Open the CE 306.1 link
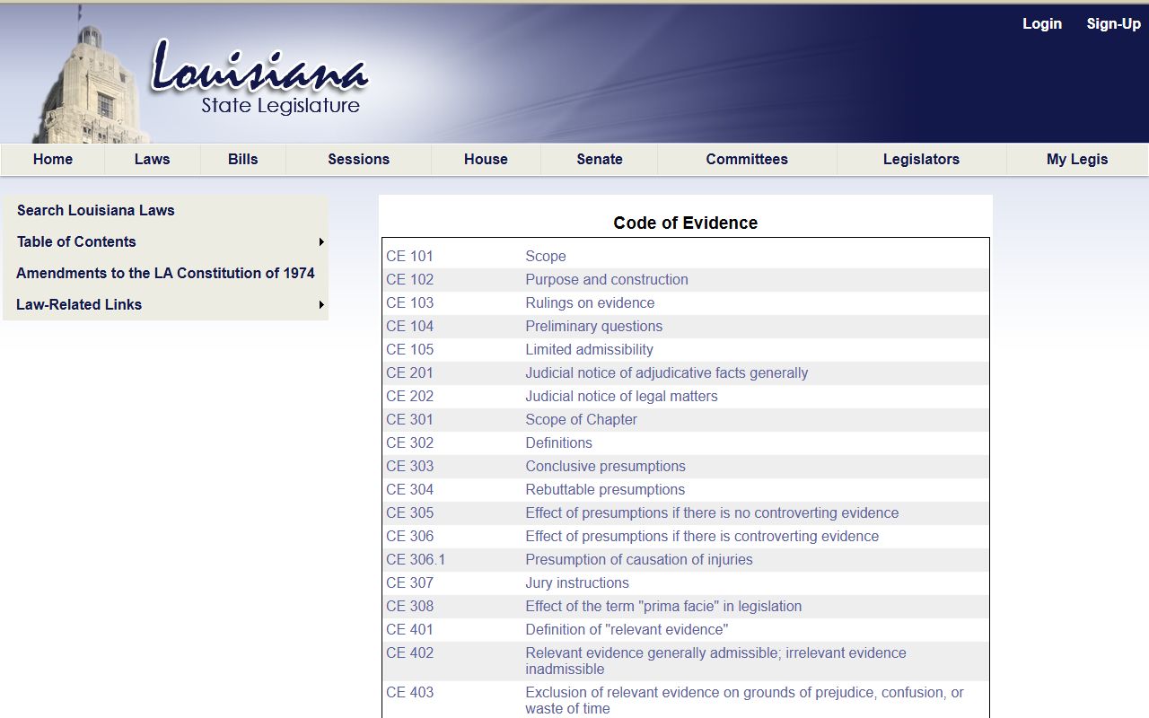 (416, 560)
